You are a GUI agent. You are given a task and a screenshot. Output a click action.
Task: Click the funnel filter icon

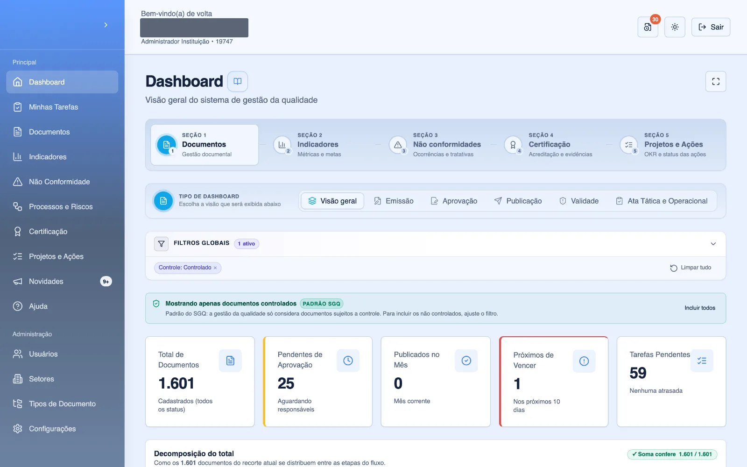click(x=161, y=244)
